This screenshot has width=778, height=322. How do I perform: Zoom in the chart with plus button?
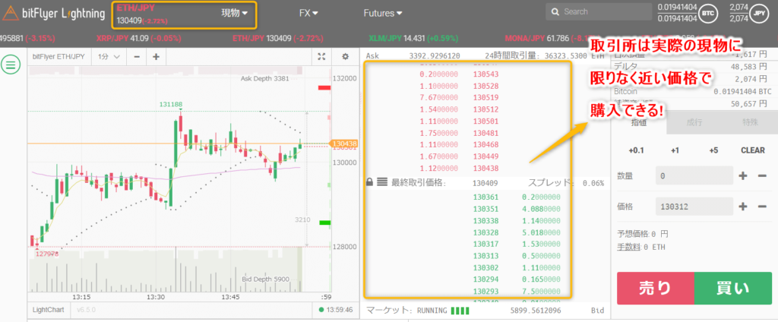pyautogui.click(x=156, y=56)
